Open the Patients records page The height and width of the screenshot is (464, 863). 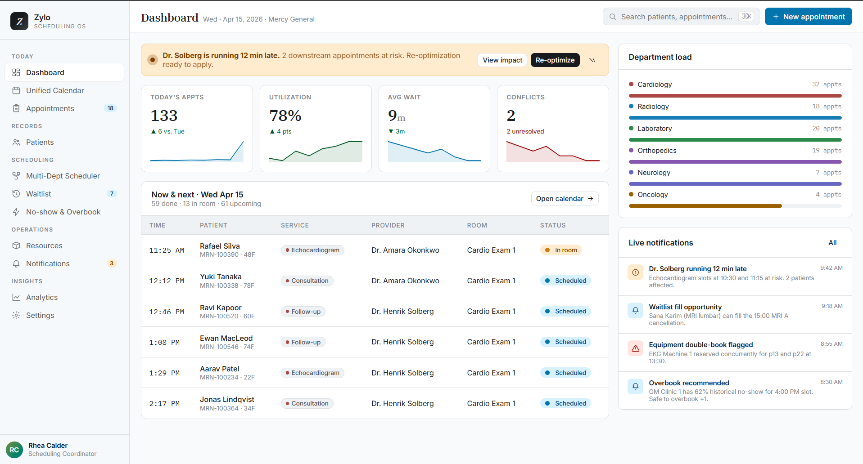pyautogui.click(x=64, y=142)
